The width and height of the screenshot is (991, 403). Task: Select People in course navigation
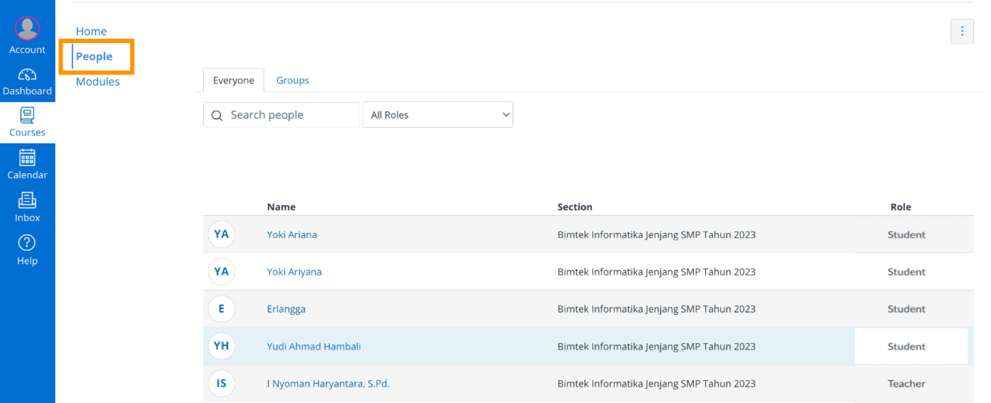94,56
